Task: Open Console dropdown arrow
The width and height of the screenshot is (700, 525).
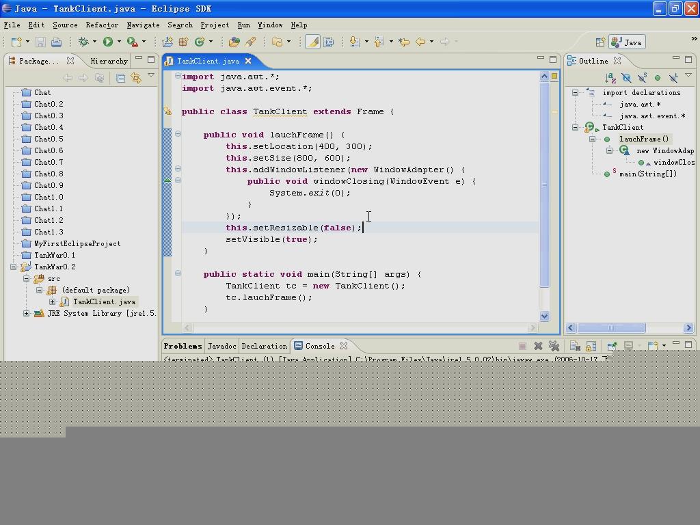Action: pyautogui.click(x=664, y=346)
